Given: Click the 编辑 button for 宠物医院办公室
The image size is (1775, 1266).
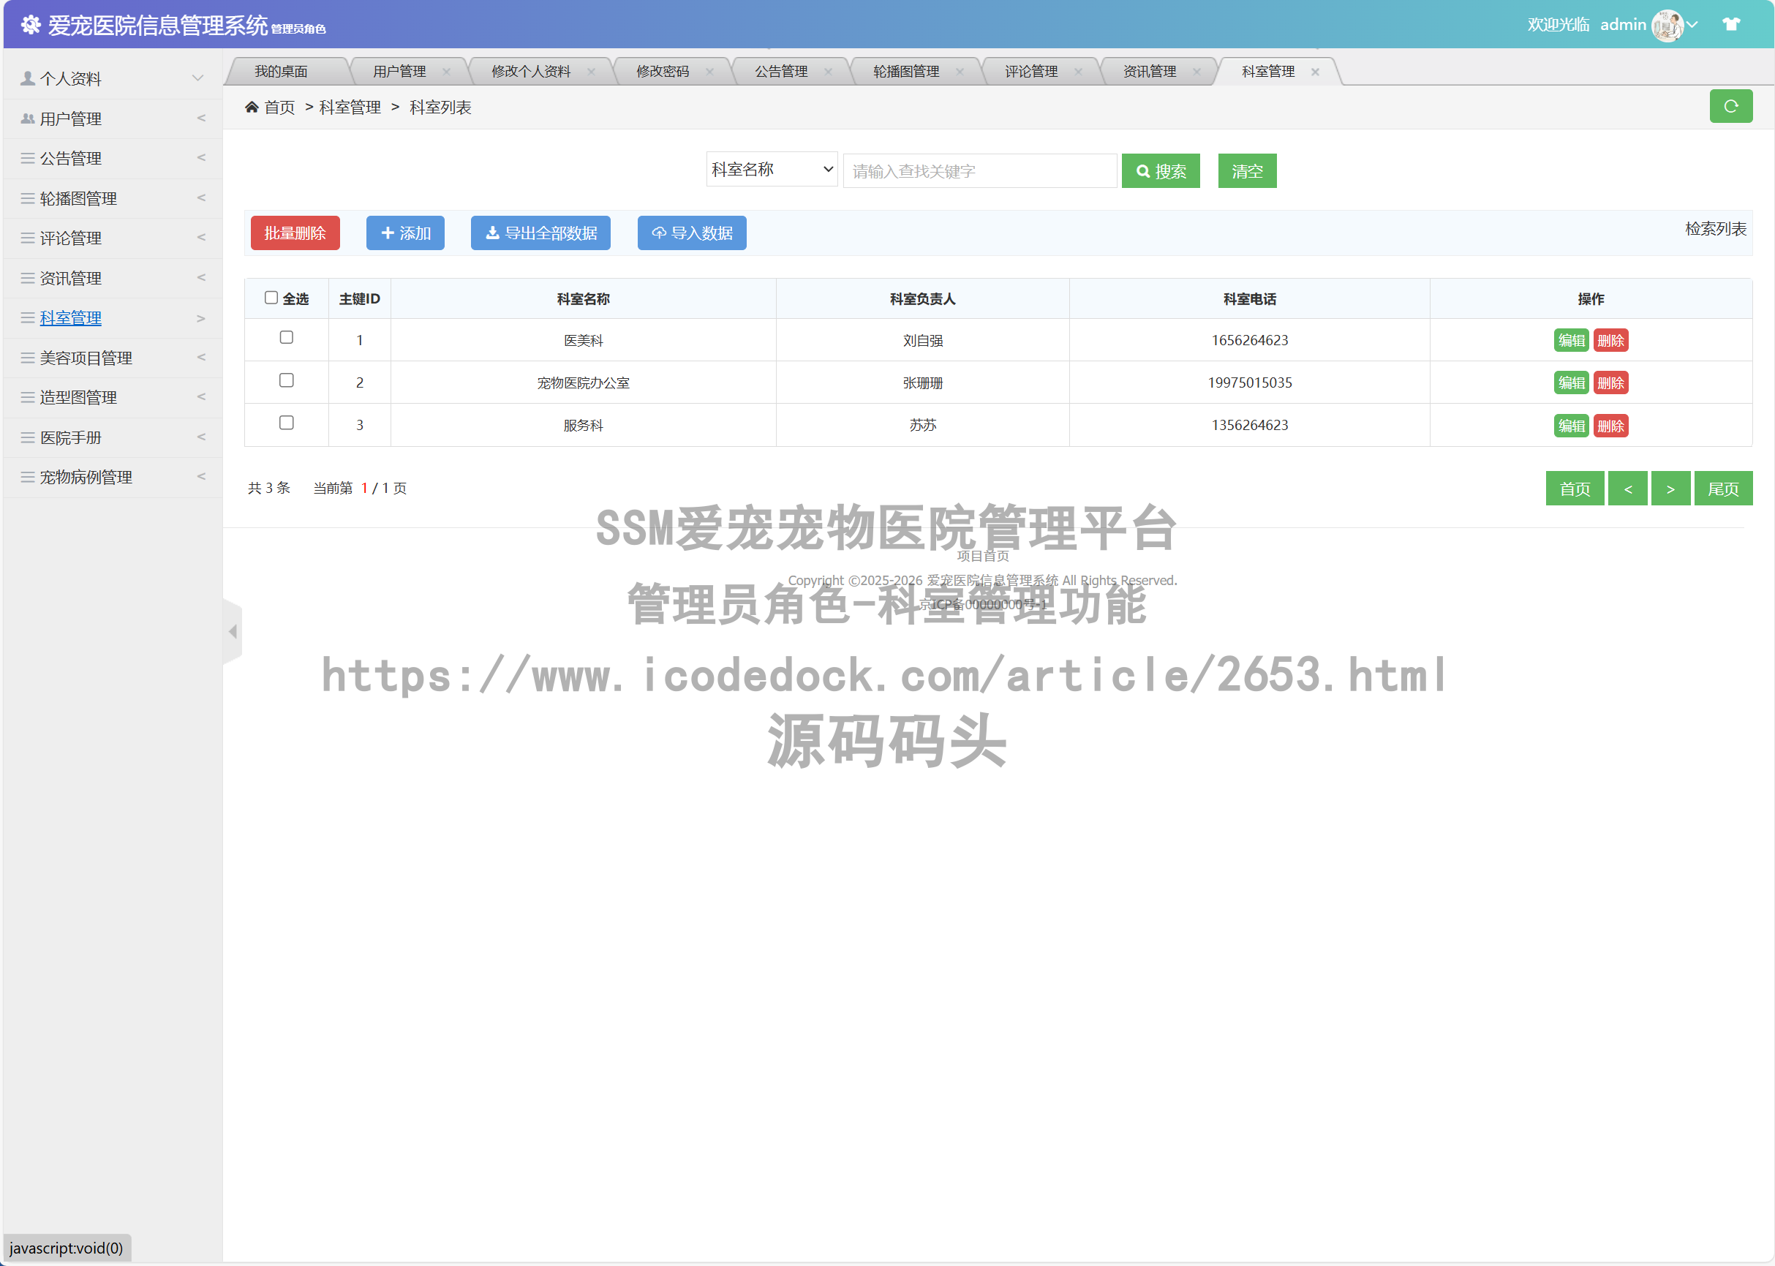Looking at the screenshot, I should click(x=1571, y=382).
